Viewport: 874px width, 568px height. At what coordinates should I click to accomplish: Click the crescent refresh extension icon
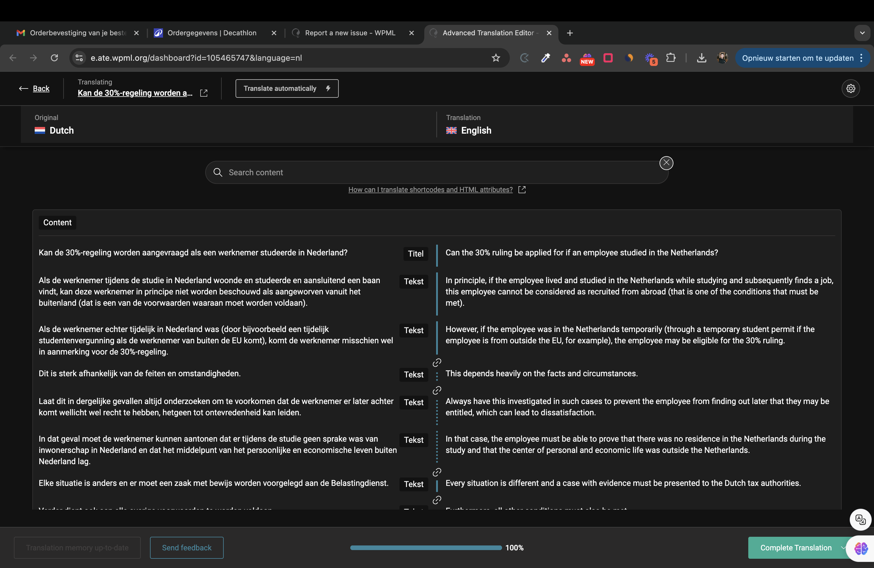pyautogui.click(x=524, y=58)
